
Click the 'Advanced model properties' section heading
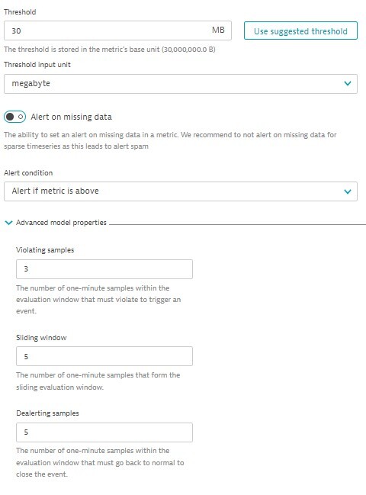click(61, 223)
